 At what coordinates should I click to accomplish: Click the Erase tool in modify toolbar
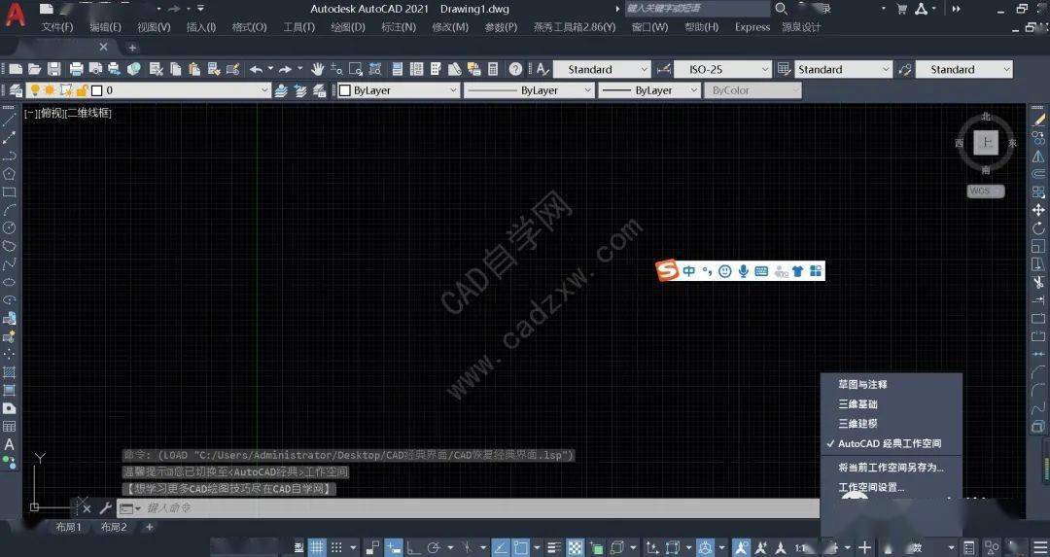click(x=1038, y=120)
